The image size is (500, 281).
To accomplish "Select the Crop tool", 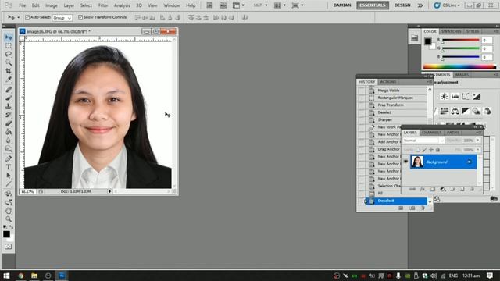I will pos(9,71).
